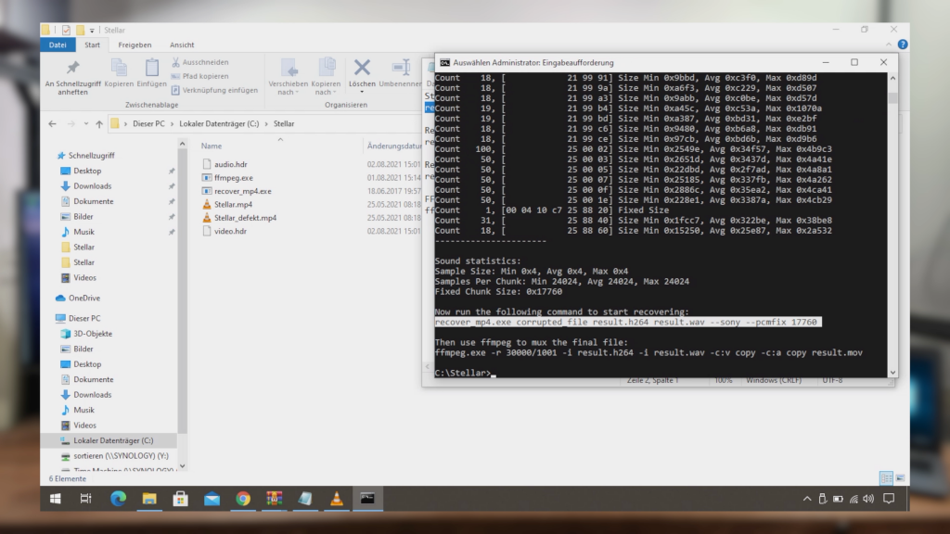The height and width of the screenshot is (534, 950).
Task: Show hidden system tray icons chevron
Action: tap(807, 499)
